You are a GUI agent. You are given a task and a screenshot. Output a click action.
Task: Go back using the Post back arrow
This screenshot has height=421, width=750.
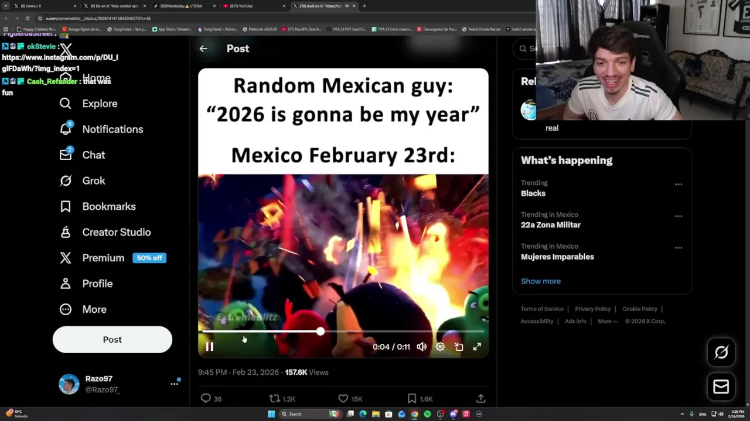coord(203,49)
